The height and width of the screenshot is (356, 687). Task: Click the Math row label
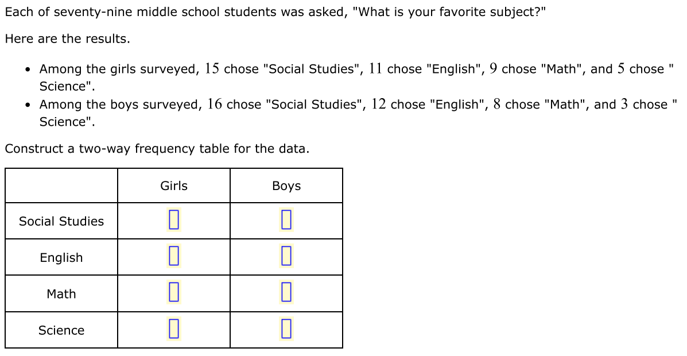(61, 294)
